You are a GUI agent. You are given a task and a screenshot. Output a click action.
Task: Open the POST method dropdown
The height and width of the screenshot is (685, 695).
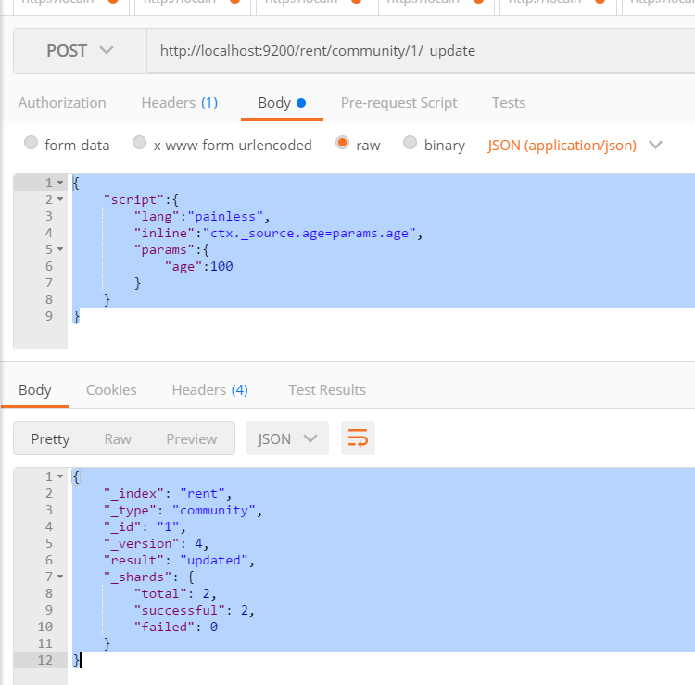click(80, 51)
